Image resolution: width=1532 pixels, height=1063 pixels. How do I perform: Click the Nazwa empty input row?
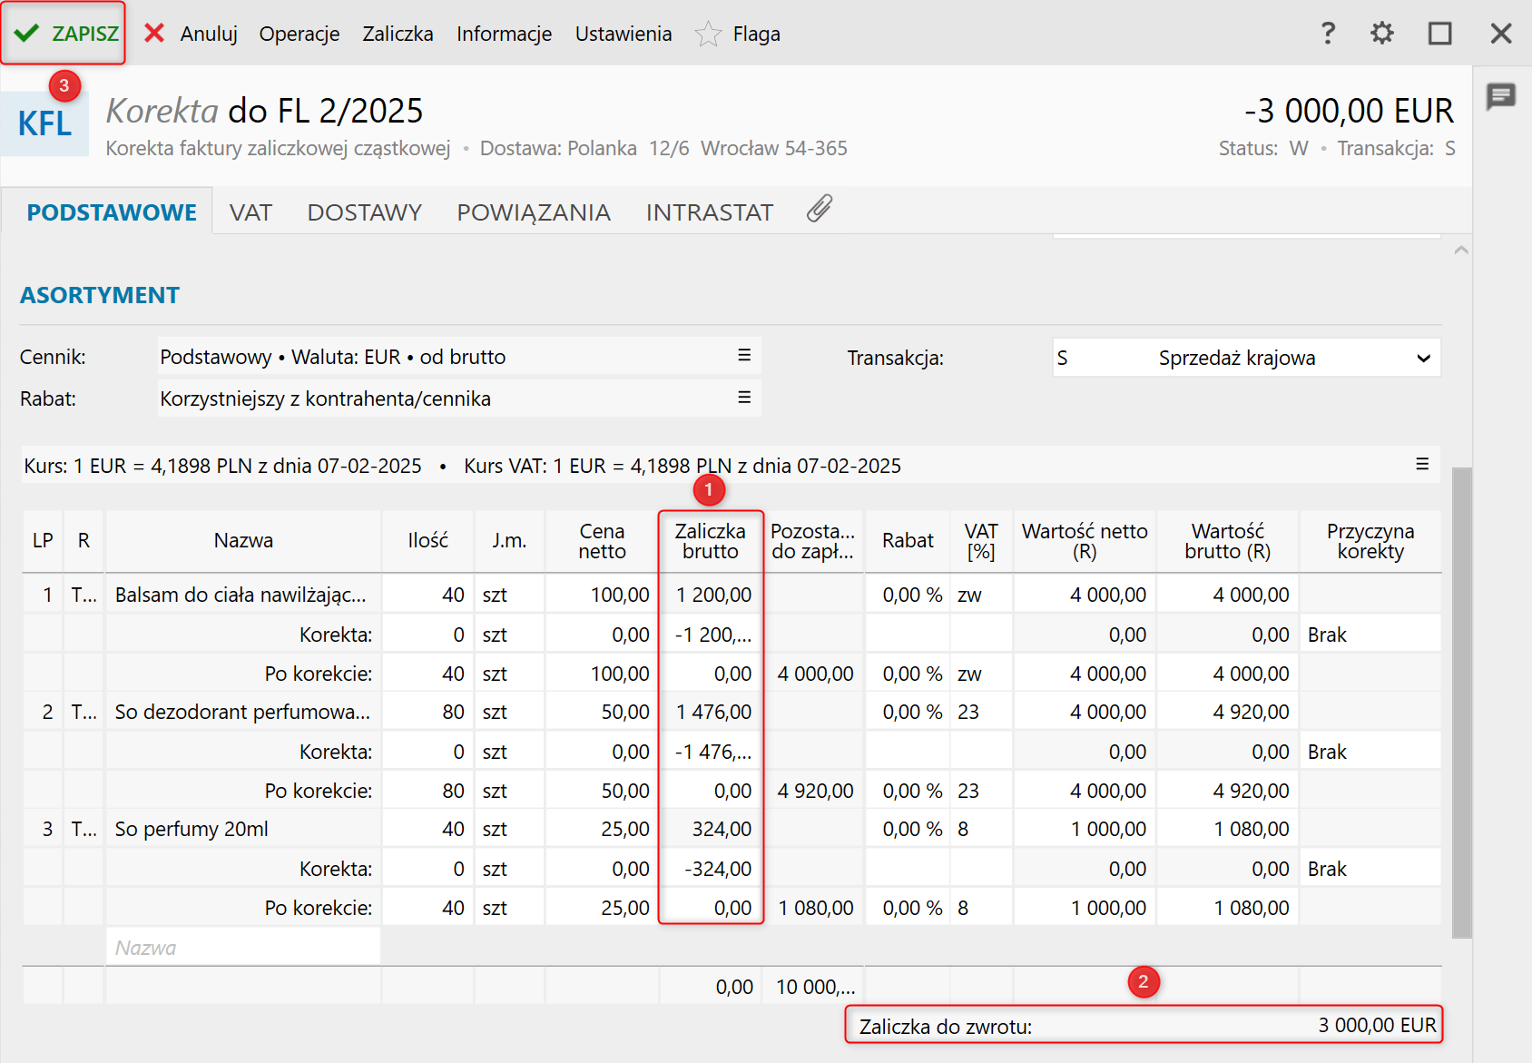click(243, 948)
